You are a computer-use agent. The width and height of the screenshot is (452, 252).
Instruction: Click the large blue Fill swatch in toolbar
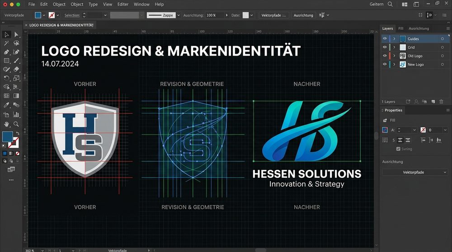(8, 136)
